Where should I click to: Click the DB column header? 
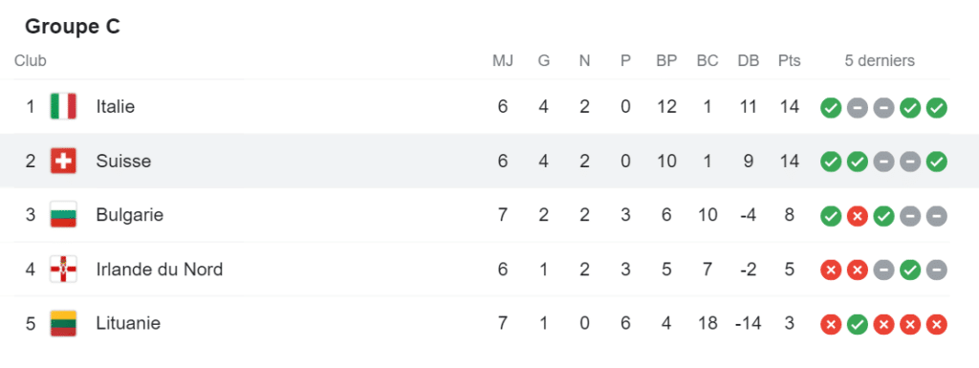pyautogui.click(x=748, y=61)
